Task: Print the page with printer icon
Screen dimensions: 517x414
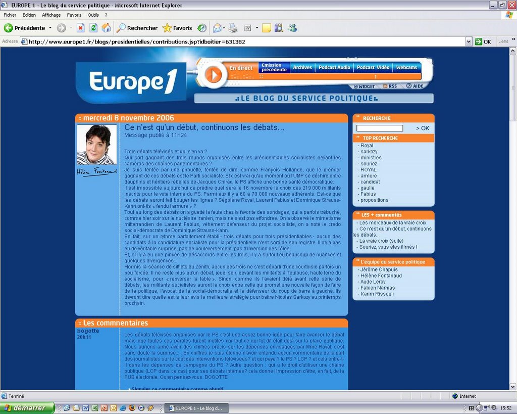Action: pos(233,28)
